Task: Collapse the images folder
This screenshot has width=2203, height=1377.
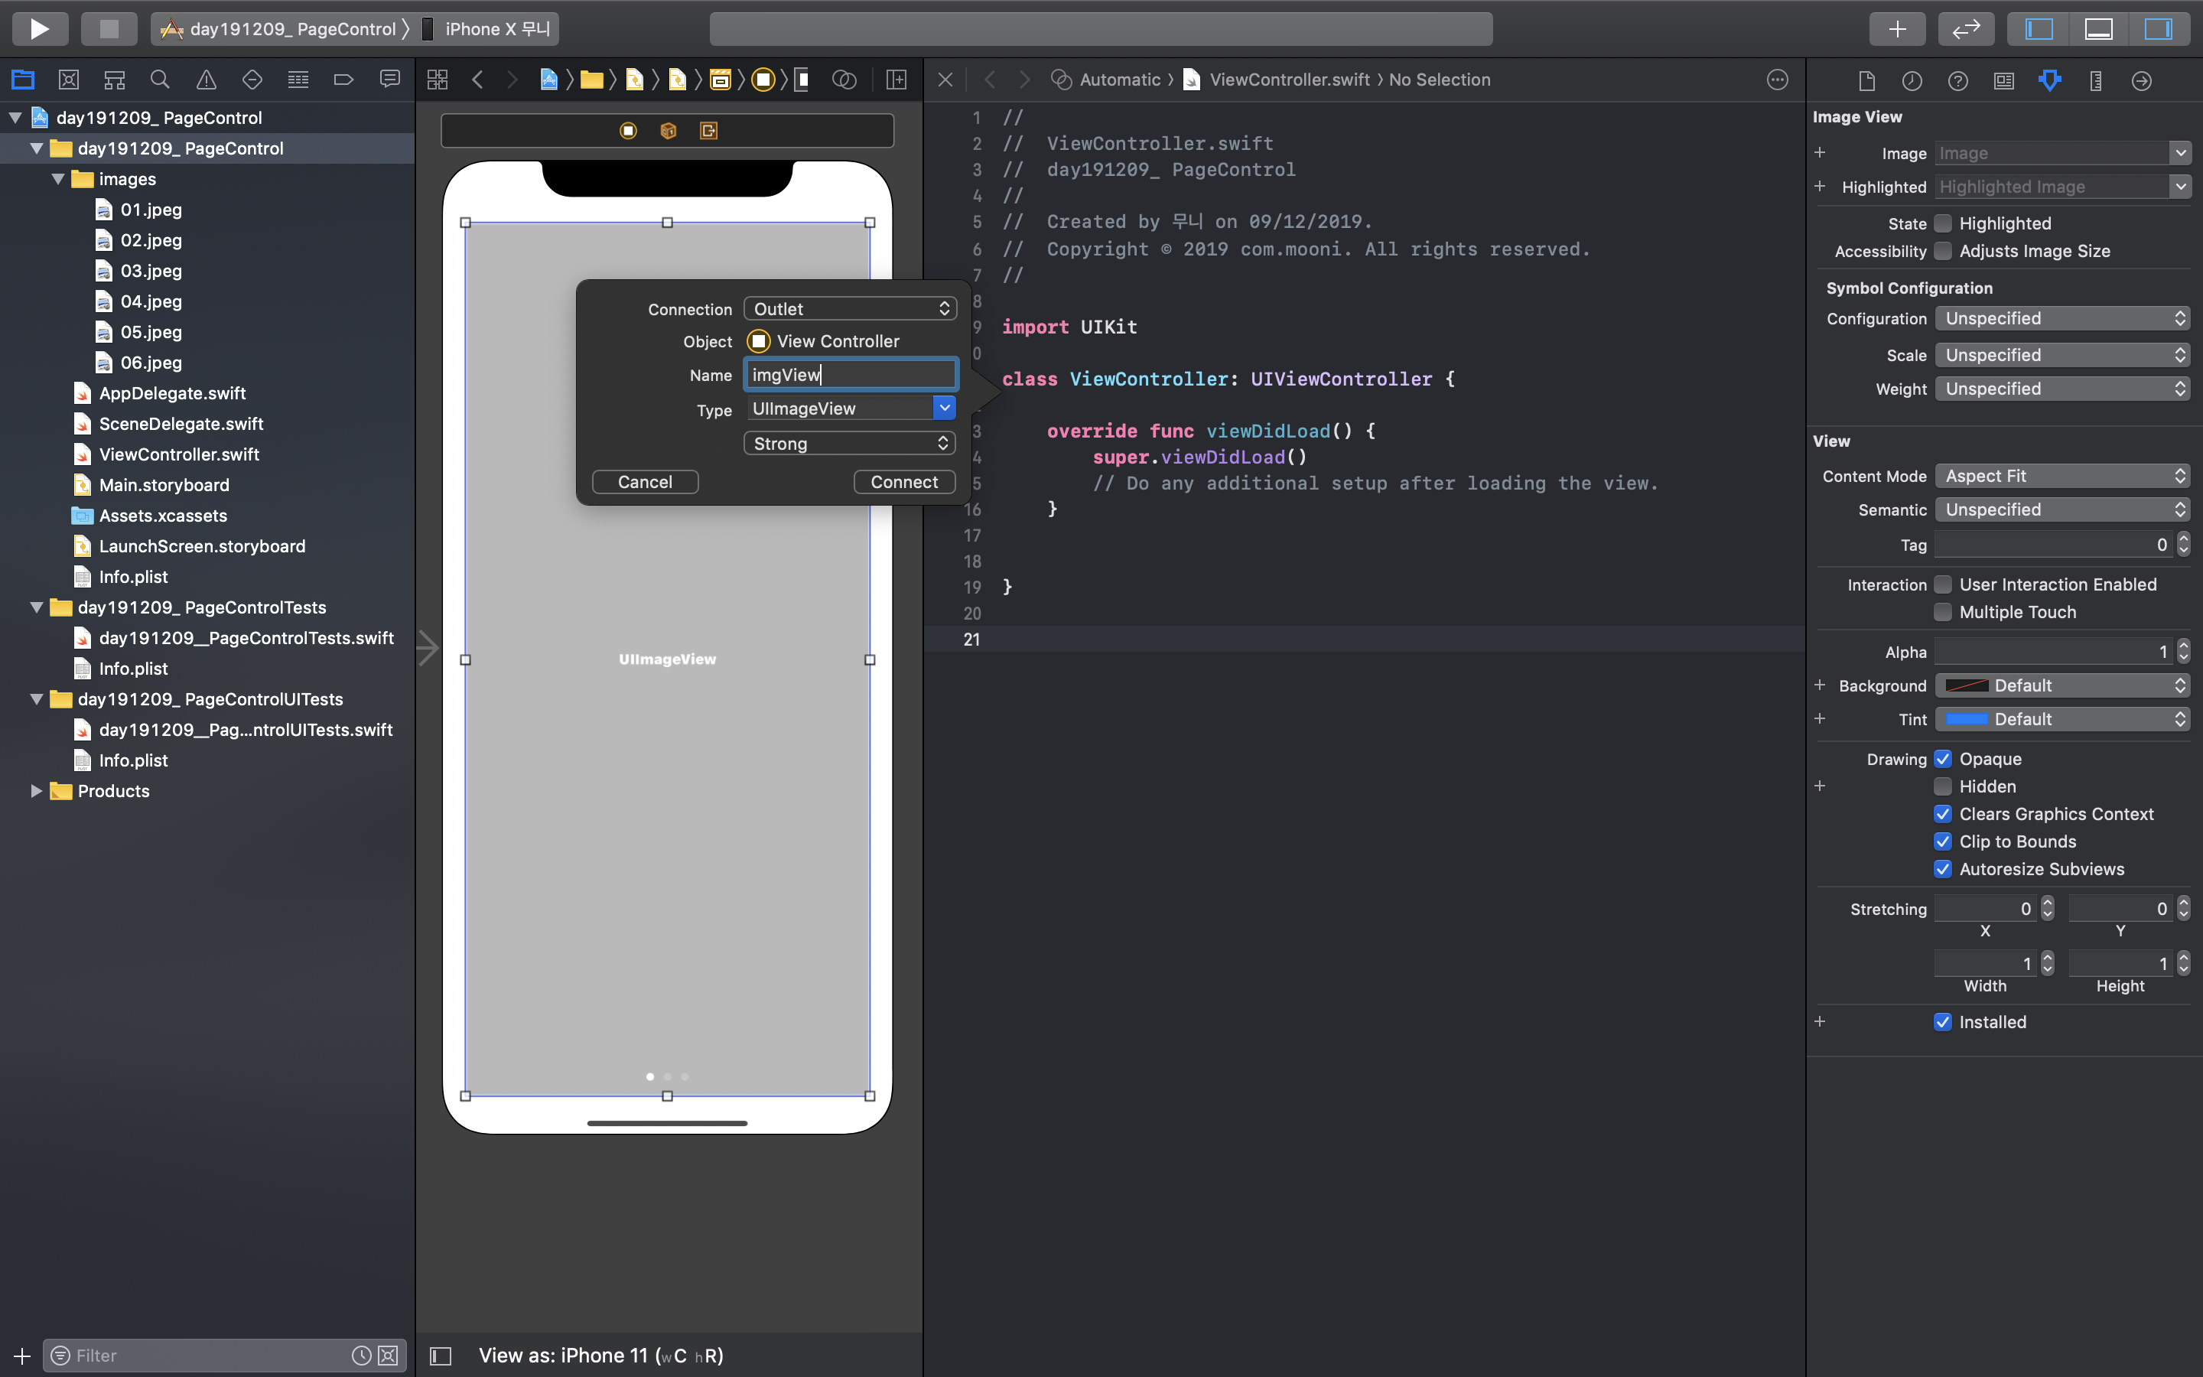Action: point(58,180)
